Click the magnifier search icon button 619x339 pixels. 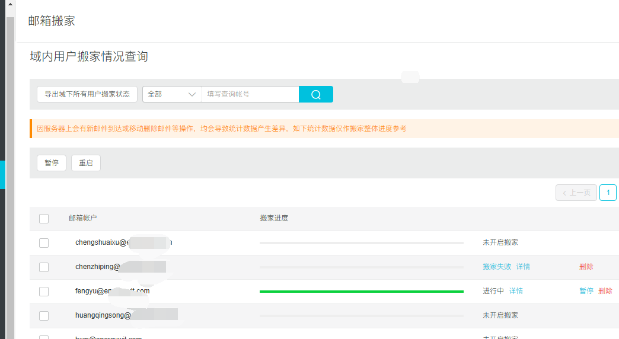(315, 94)
